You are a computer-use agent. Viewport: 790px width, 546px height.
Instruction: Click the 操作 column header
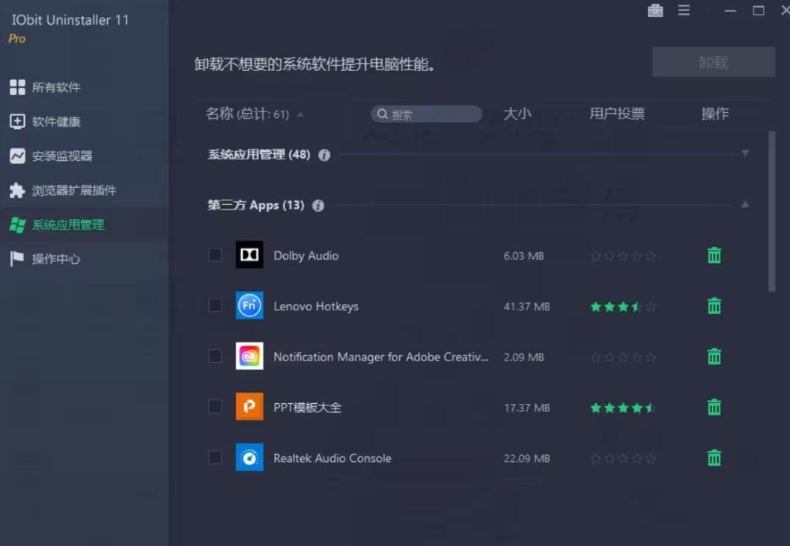[714, 114]
